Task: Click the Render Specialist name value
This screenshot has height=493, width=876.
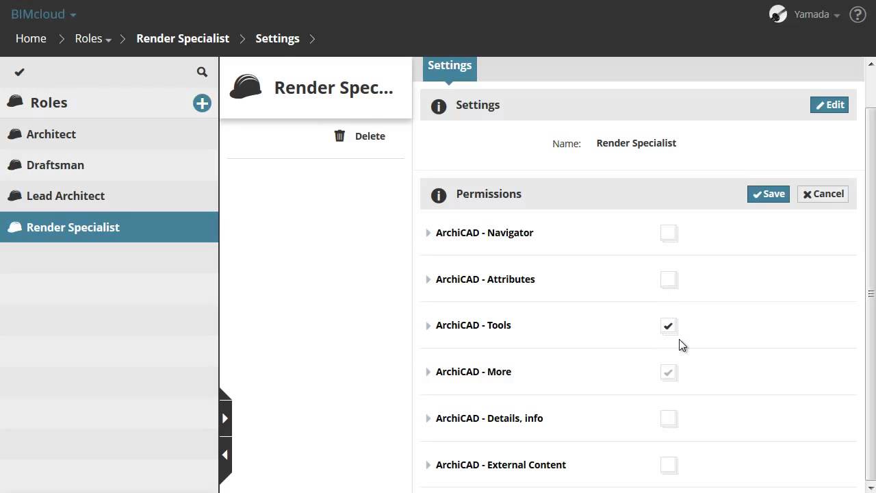Action: pos(636,143)
